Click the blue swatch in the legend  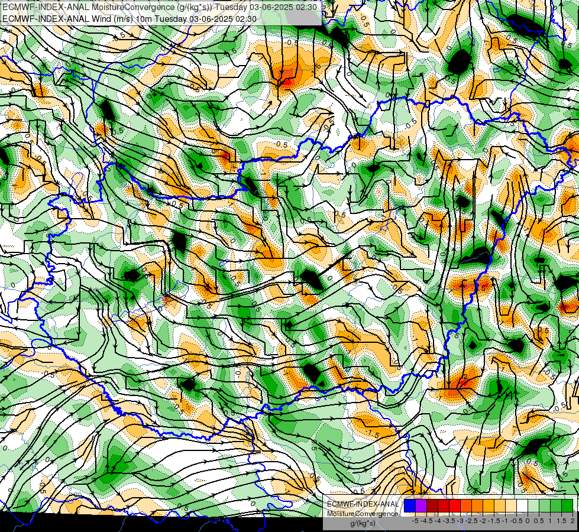click(x=410, y=505)
